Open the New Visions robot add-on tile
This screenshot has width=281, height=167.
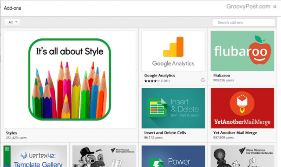(x=104, y=156)
